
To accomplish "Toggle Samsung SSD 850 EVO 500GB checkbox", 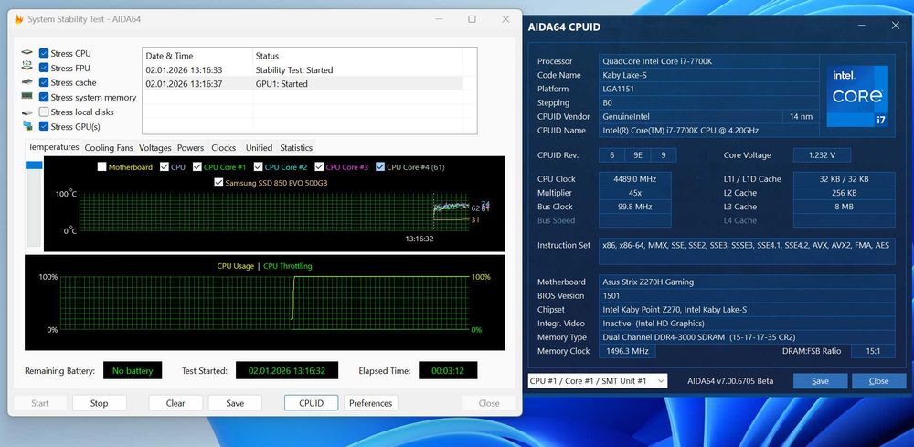I will tap(218, 183).
